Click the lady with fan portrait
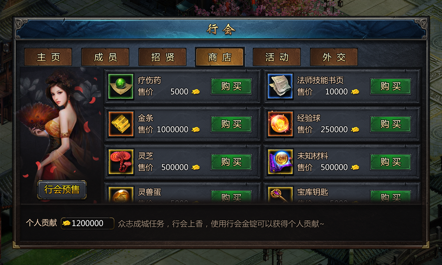The width and height of the screenshot is (442, 265). [x=61, y=124]
